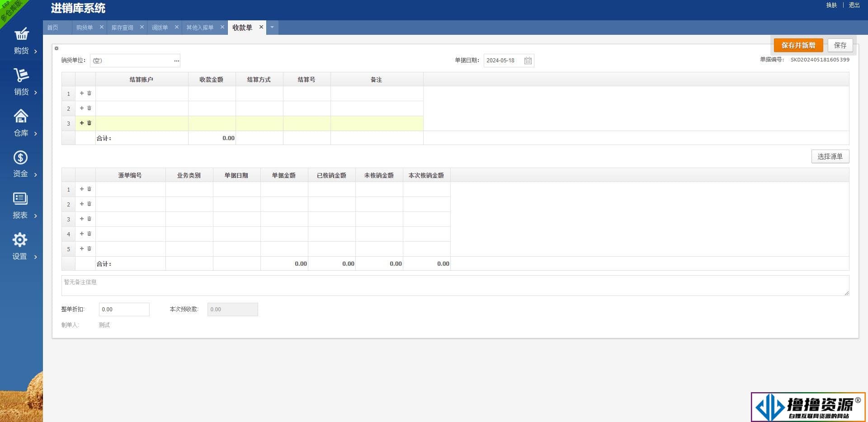868x422 pixels.
Task: Switch to the 其他入库单 tab
Action: click(x=200, y=28)
